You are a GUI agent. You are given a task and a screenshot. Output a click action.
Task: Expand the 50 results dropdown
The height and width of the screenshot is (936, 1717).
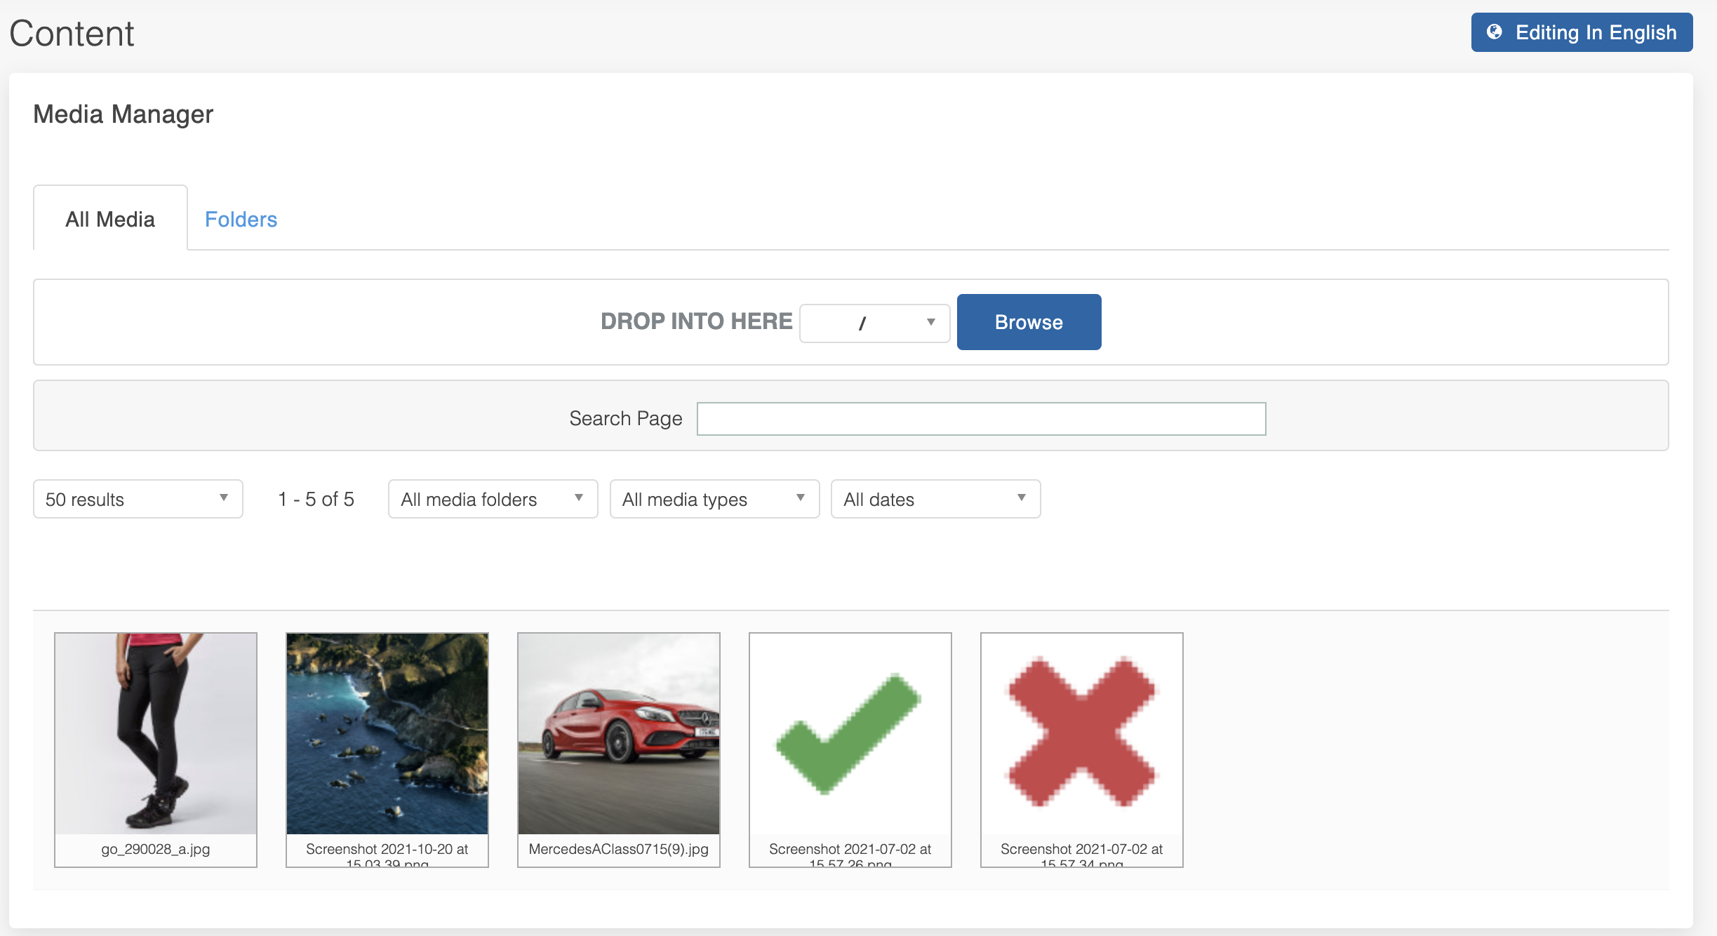[x=138, y=499]
